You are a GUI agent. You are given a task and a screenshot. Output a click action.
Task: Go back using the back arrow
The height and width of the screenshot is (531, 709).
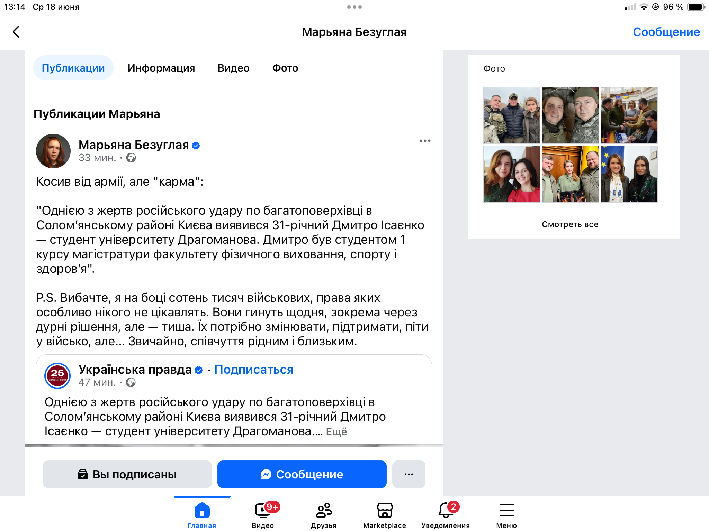pos(16,32)
